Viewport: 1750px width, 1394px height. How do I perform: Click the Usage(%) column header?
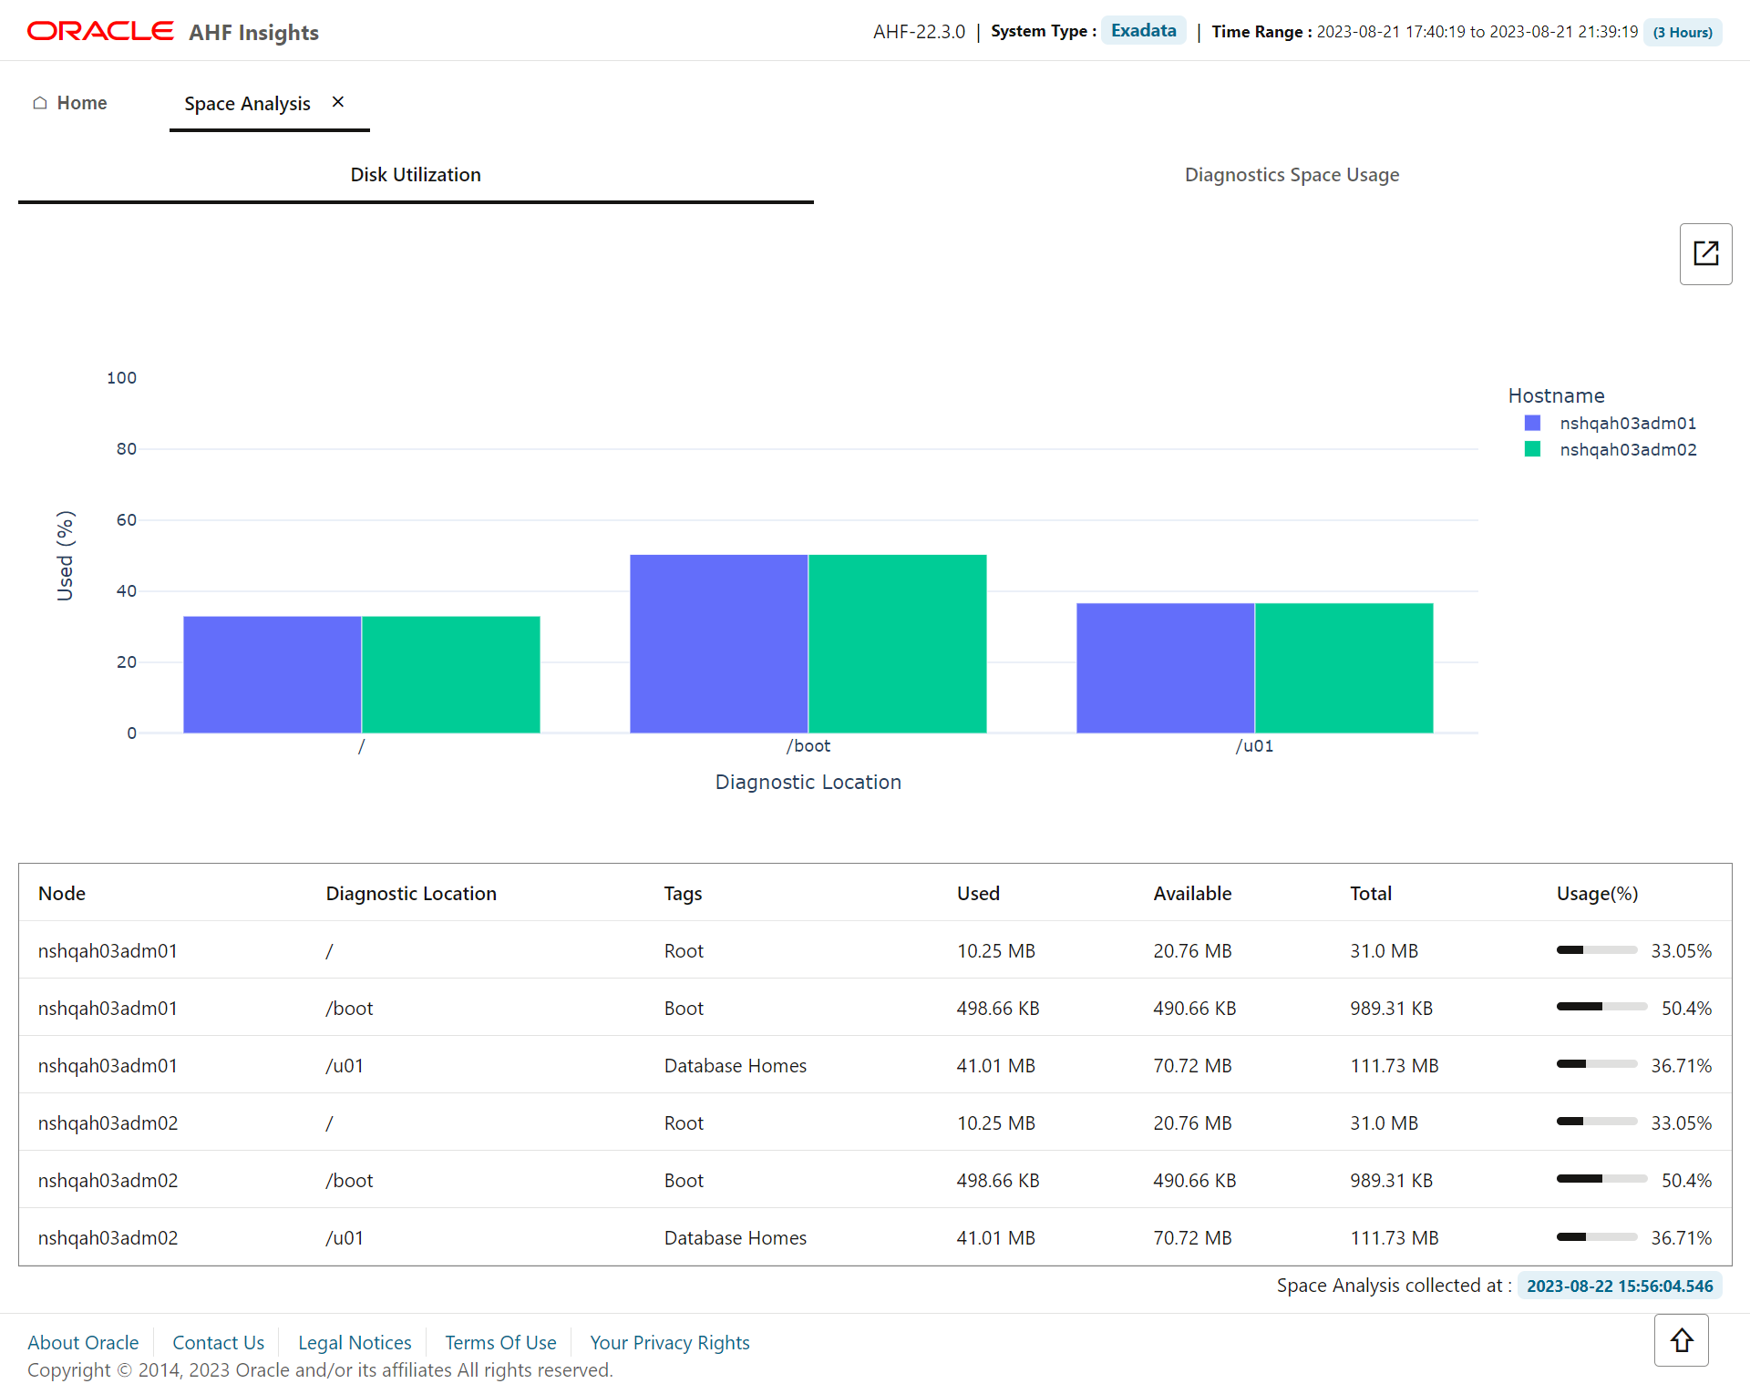coord(1597,894)
